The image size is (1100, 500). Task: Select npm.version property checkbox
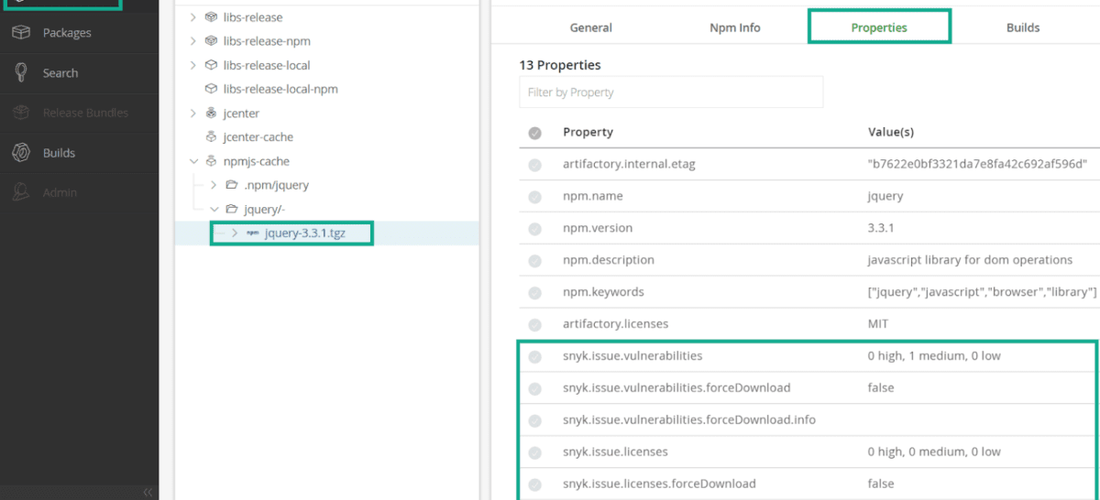pyautogui.click(x=535, y=229)
